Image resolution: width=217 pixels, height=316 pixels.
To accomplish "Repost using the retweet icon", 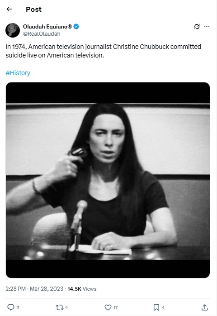I will coord(59,307).
